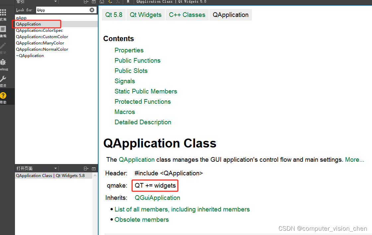This screenshot has width=372, height=235.
Task: Click the QApplication breadcrumb item
Action: tap(230, 15)
